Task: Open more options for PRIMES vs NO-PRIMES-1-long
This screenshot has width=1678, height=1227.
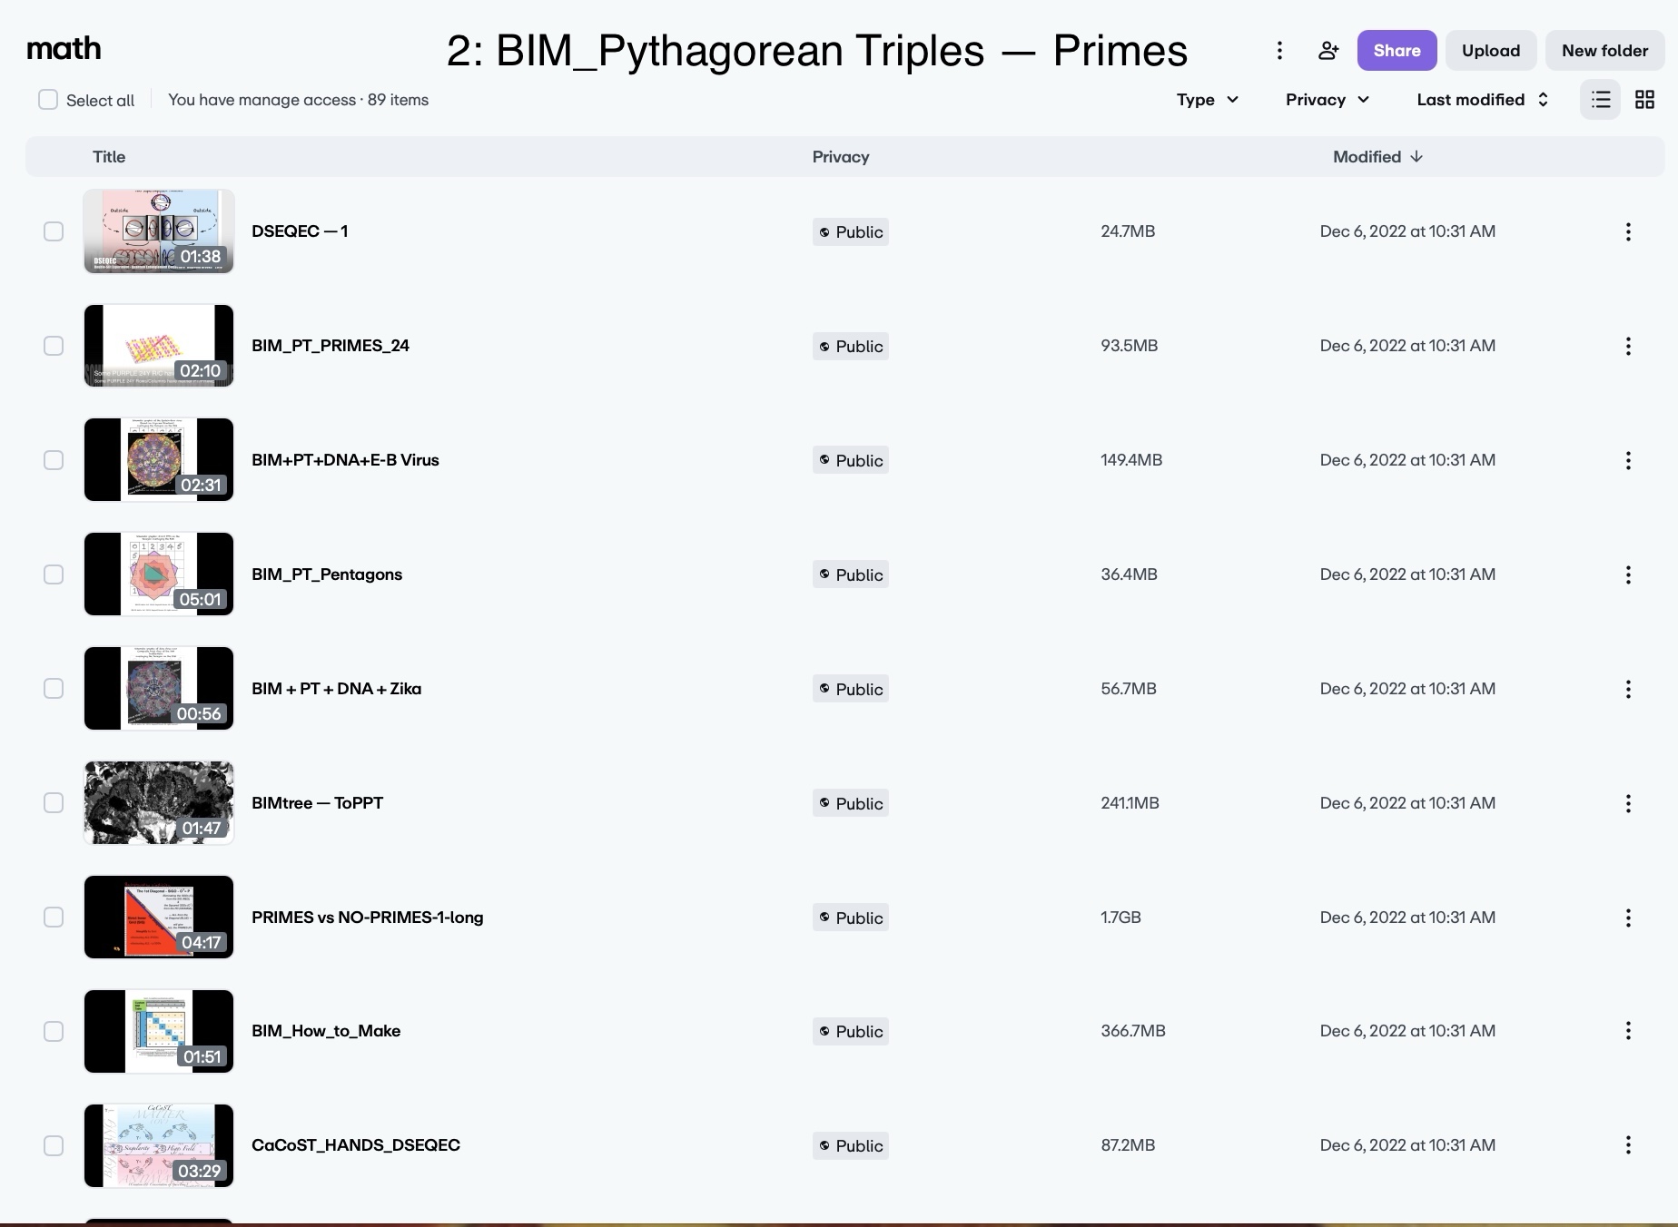Action: (1628, 918)
